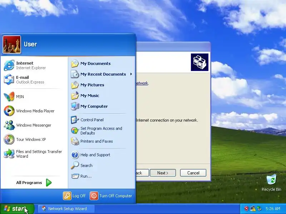Open My Documents folder icon

click(x=75, y=63)
